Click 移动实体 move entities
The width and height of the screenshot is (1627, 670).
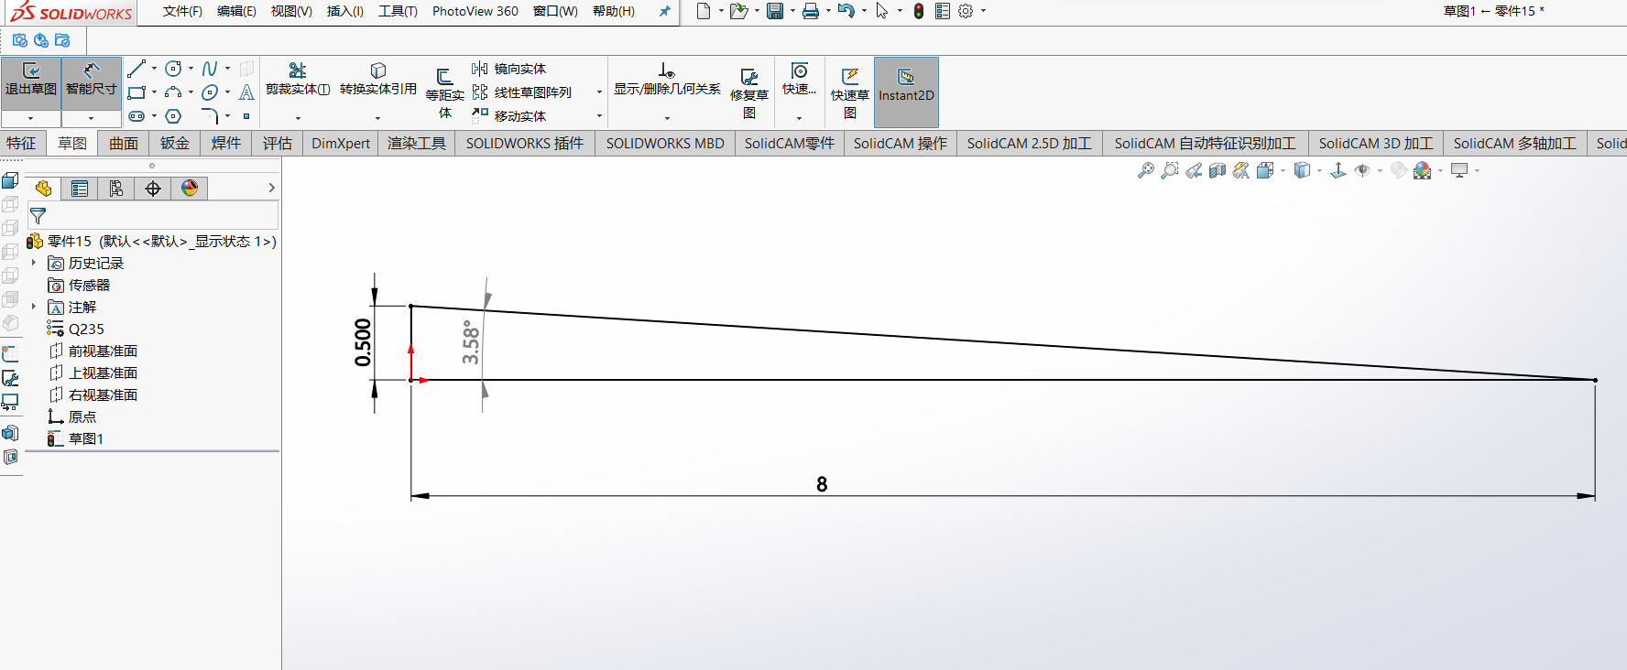click(509, 116)
